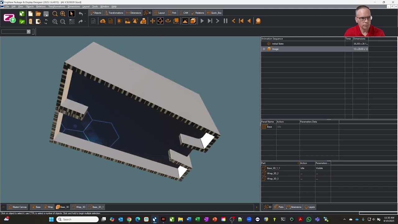Click the refresh rotate arrows icon
This screenshot has width=398, height=224.
[46, 21]
